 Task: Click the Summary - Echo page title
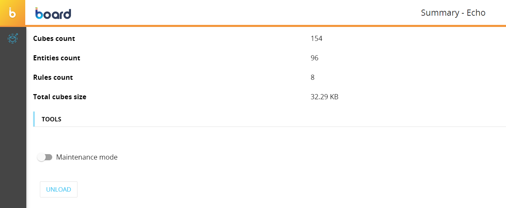pos(453,13)
